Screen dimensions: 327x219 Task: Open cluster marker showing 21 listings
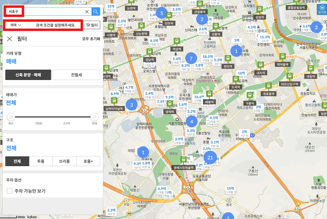click(x=210, y=158)
